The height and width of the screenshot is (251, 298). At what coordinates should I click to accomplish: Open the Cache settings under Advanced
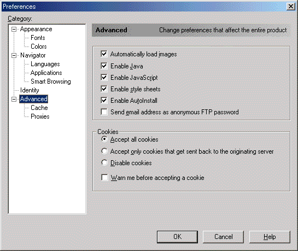(x=39, y=108)
